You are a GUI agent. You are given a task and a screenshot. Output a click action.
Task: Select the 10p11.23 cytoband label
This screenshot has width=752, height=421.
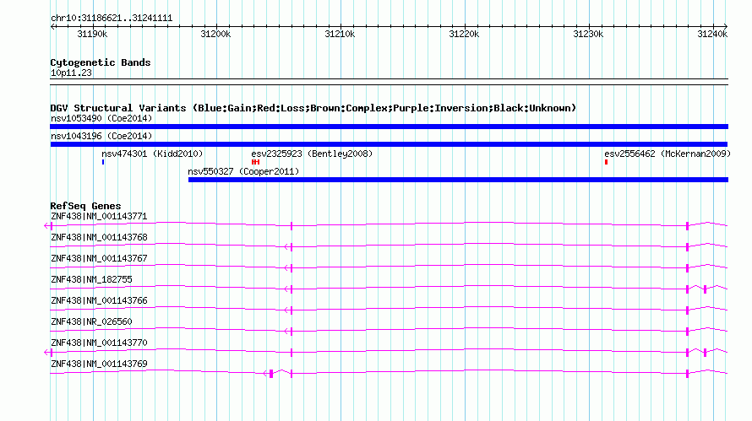71,73
